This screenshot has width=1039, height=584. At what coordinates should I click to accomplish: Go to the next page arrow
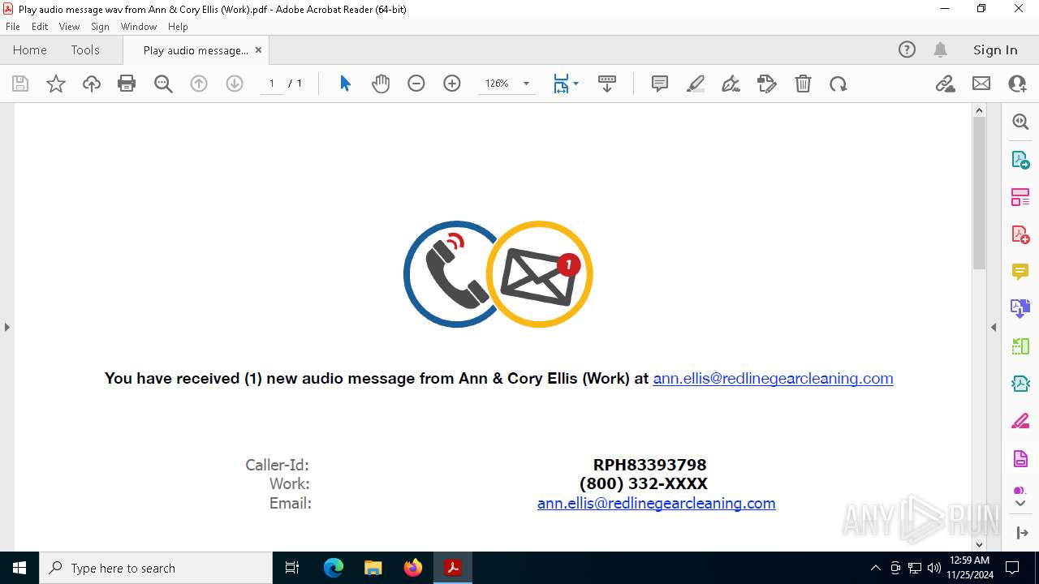[235, 84]
